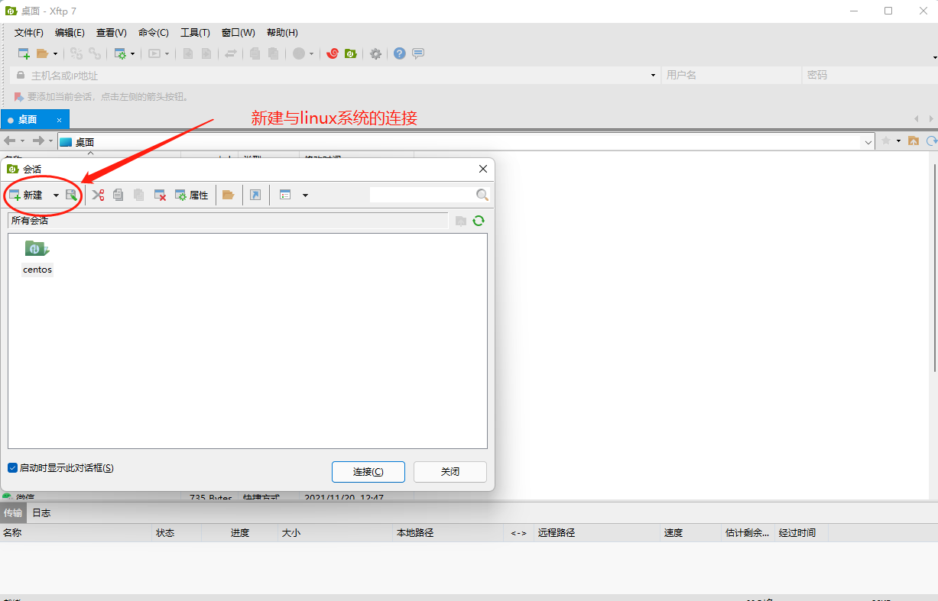Focus the session search box
The image size is (938, 601).
[422, 195]
